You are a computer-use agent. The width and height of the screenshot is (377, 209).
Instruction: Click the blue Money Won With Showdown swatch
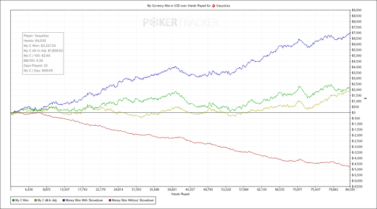64,200
